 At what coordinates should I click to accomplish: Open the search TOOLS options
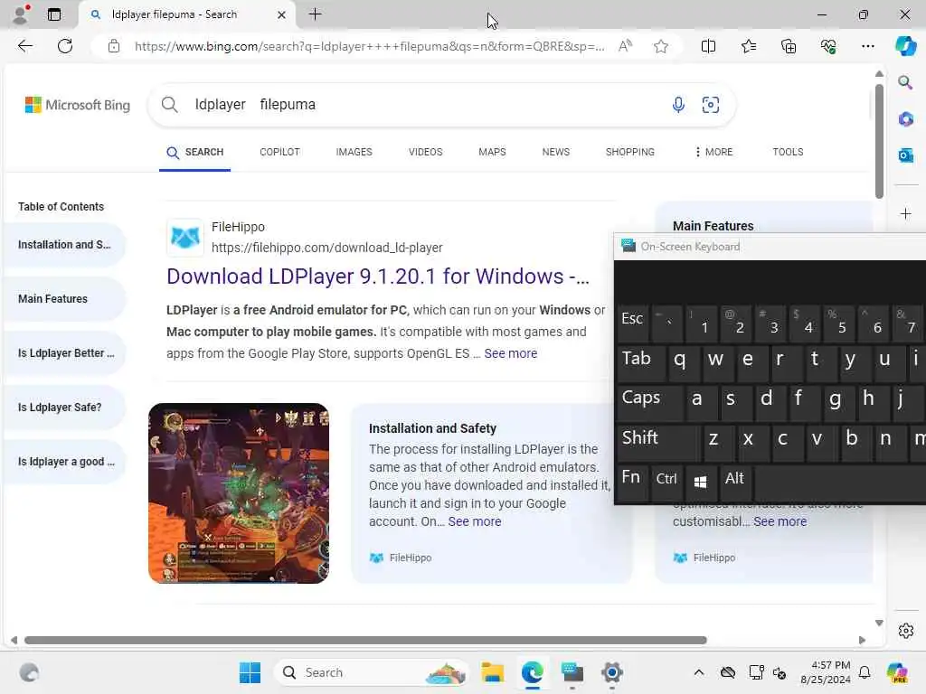click(788, 152)
